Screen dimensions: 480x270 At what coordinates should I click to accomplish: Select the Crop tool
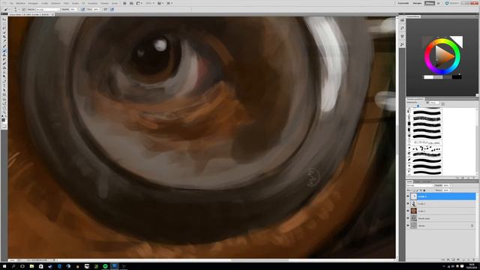(x=4, y=37)
